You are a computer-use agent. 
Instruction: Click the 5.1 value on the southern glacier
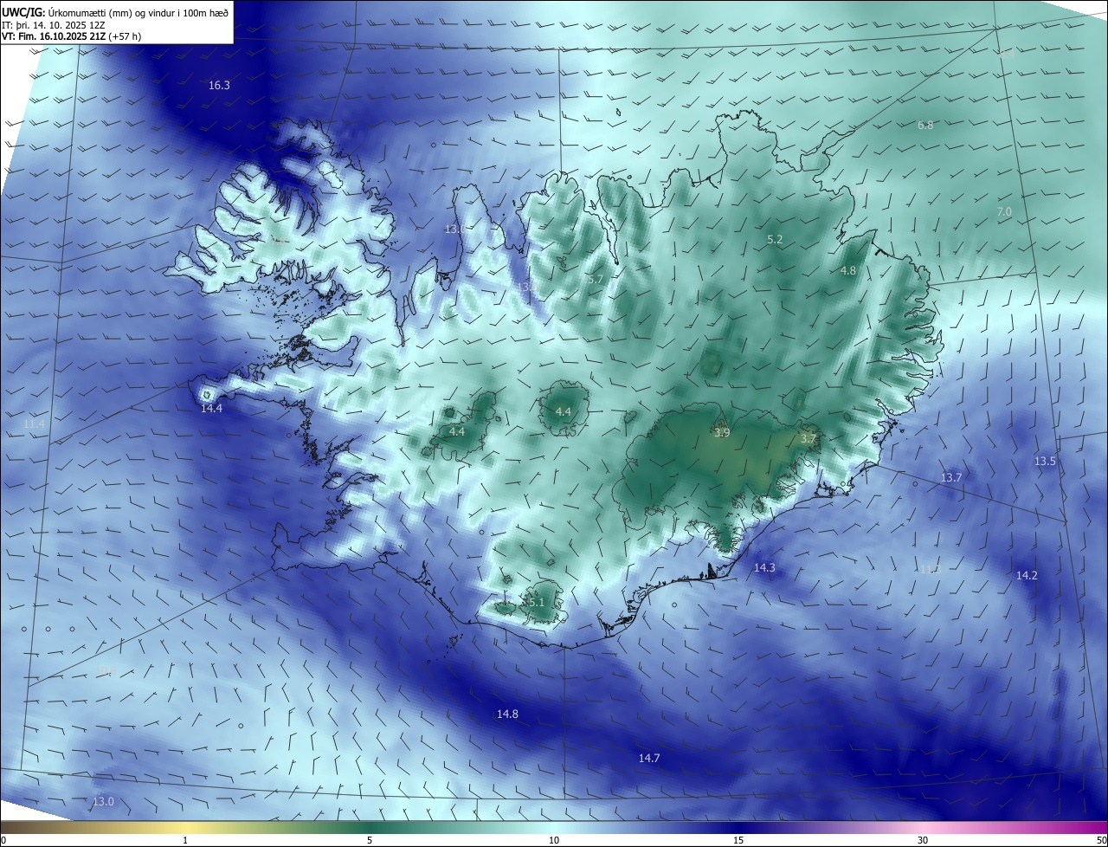click(536, 603)
